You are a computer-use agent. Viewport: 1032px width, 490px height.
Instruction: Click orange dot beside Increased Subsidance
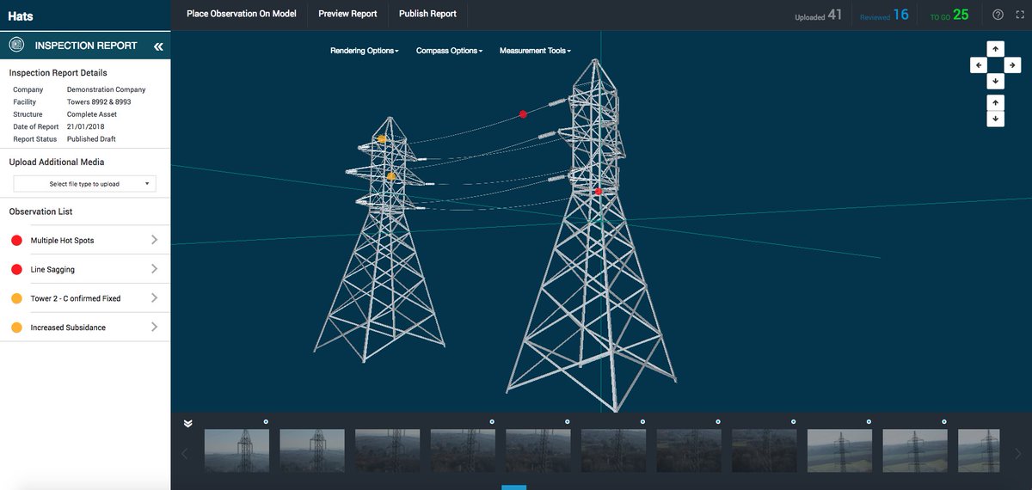16,328
